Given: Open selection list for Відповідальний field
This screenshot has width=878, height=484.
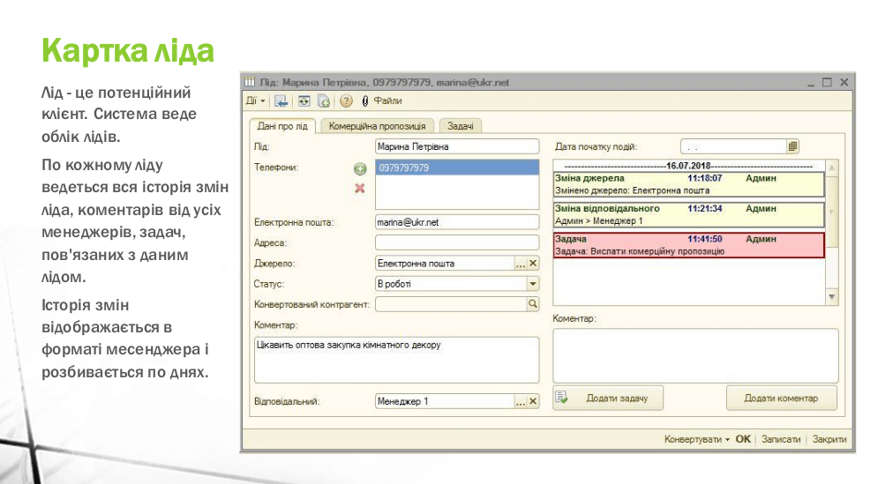Looking at the screenshot, I should click(521, 402).
